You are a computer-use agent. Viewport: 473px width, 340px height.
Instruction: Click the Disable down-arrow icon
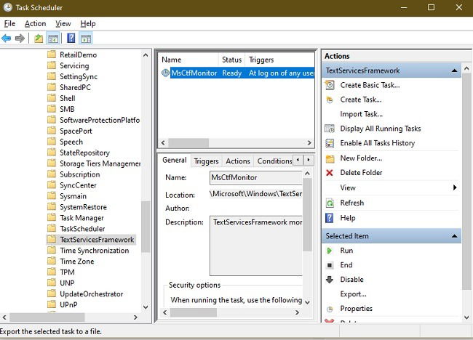pyautogui.click(x=330, y=280)
